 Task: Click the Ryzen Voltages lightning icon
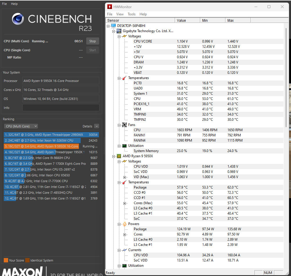(124, 161)
